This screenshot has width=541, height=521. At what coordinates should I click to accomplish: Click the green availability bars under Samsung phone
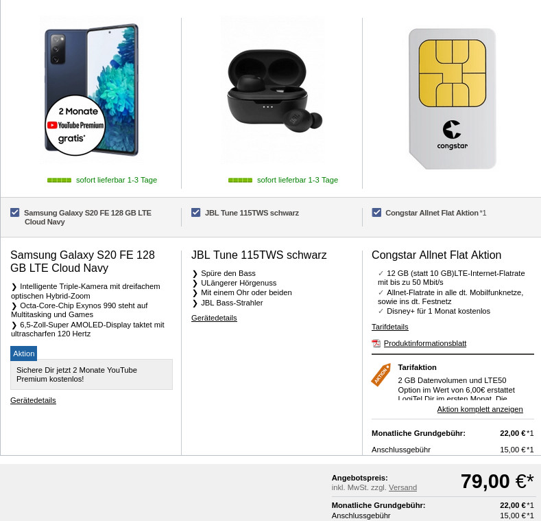point(59,180)
